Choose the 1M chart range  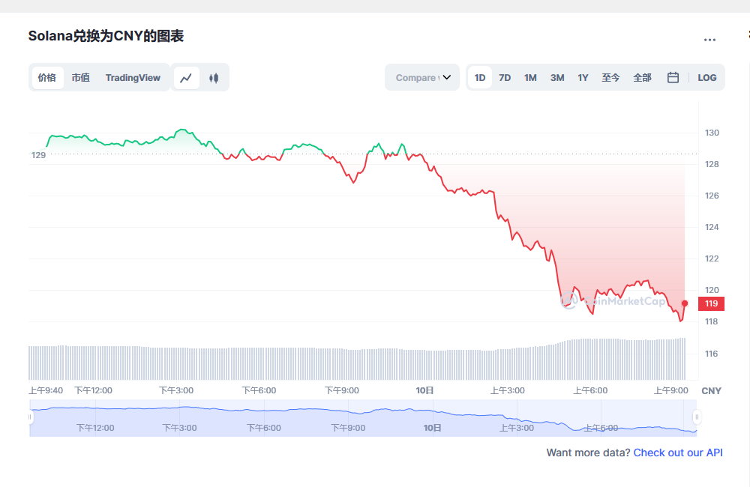530,77
